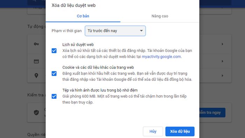This screenshot has height=138, width=245.
Task: Click the Kiểm tra ngay button
Action: click(212, 112)
